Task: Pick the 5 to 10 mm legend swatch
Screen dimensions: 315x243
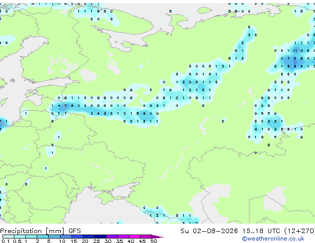Action: pos(54,237)
